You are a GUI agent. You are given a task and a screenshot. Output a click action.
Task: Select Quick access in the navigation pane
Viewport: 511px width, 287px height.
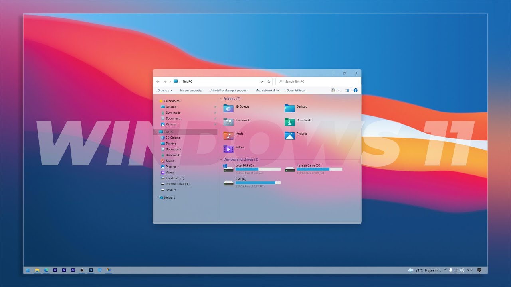click(170, 101)
